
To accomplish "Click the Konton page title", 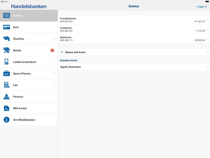I will coord(134,6).
